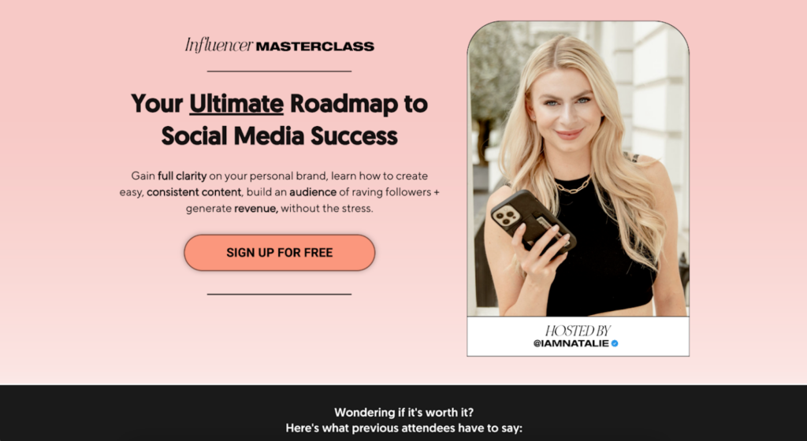
Task: Click "Here's what previous attendees have to say:"
Action: pyautogui.click(x=403, y=428)
